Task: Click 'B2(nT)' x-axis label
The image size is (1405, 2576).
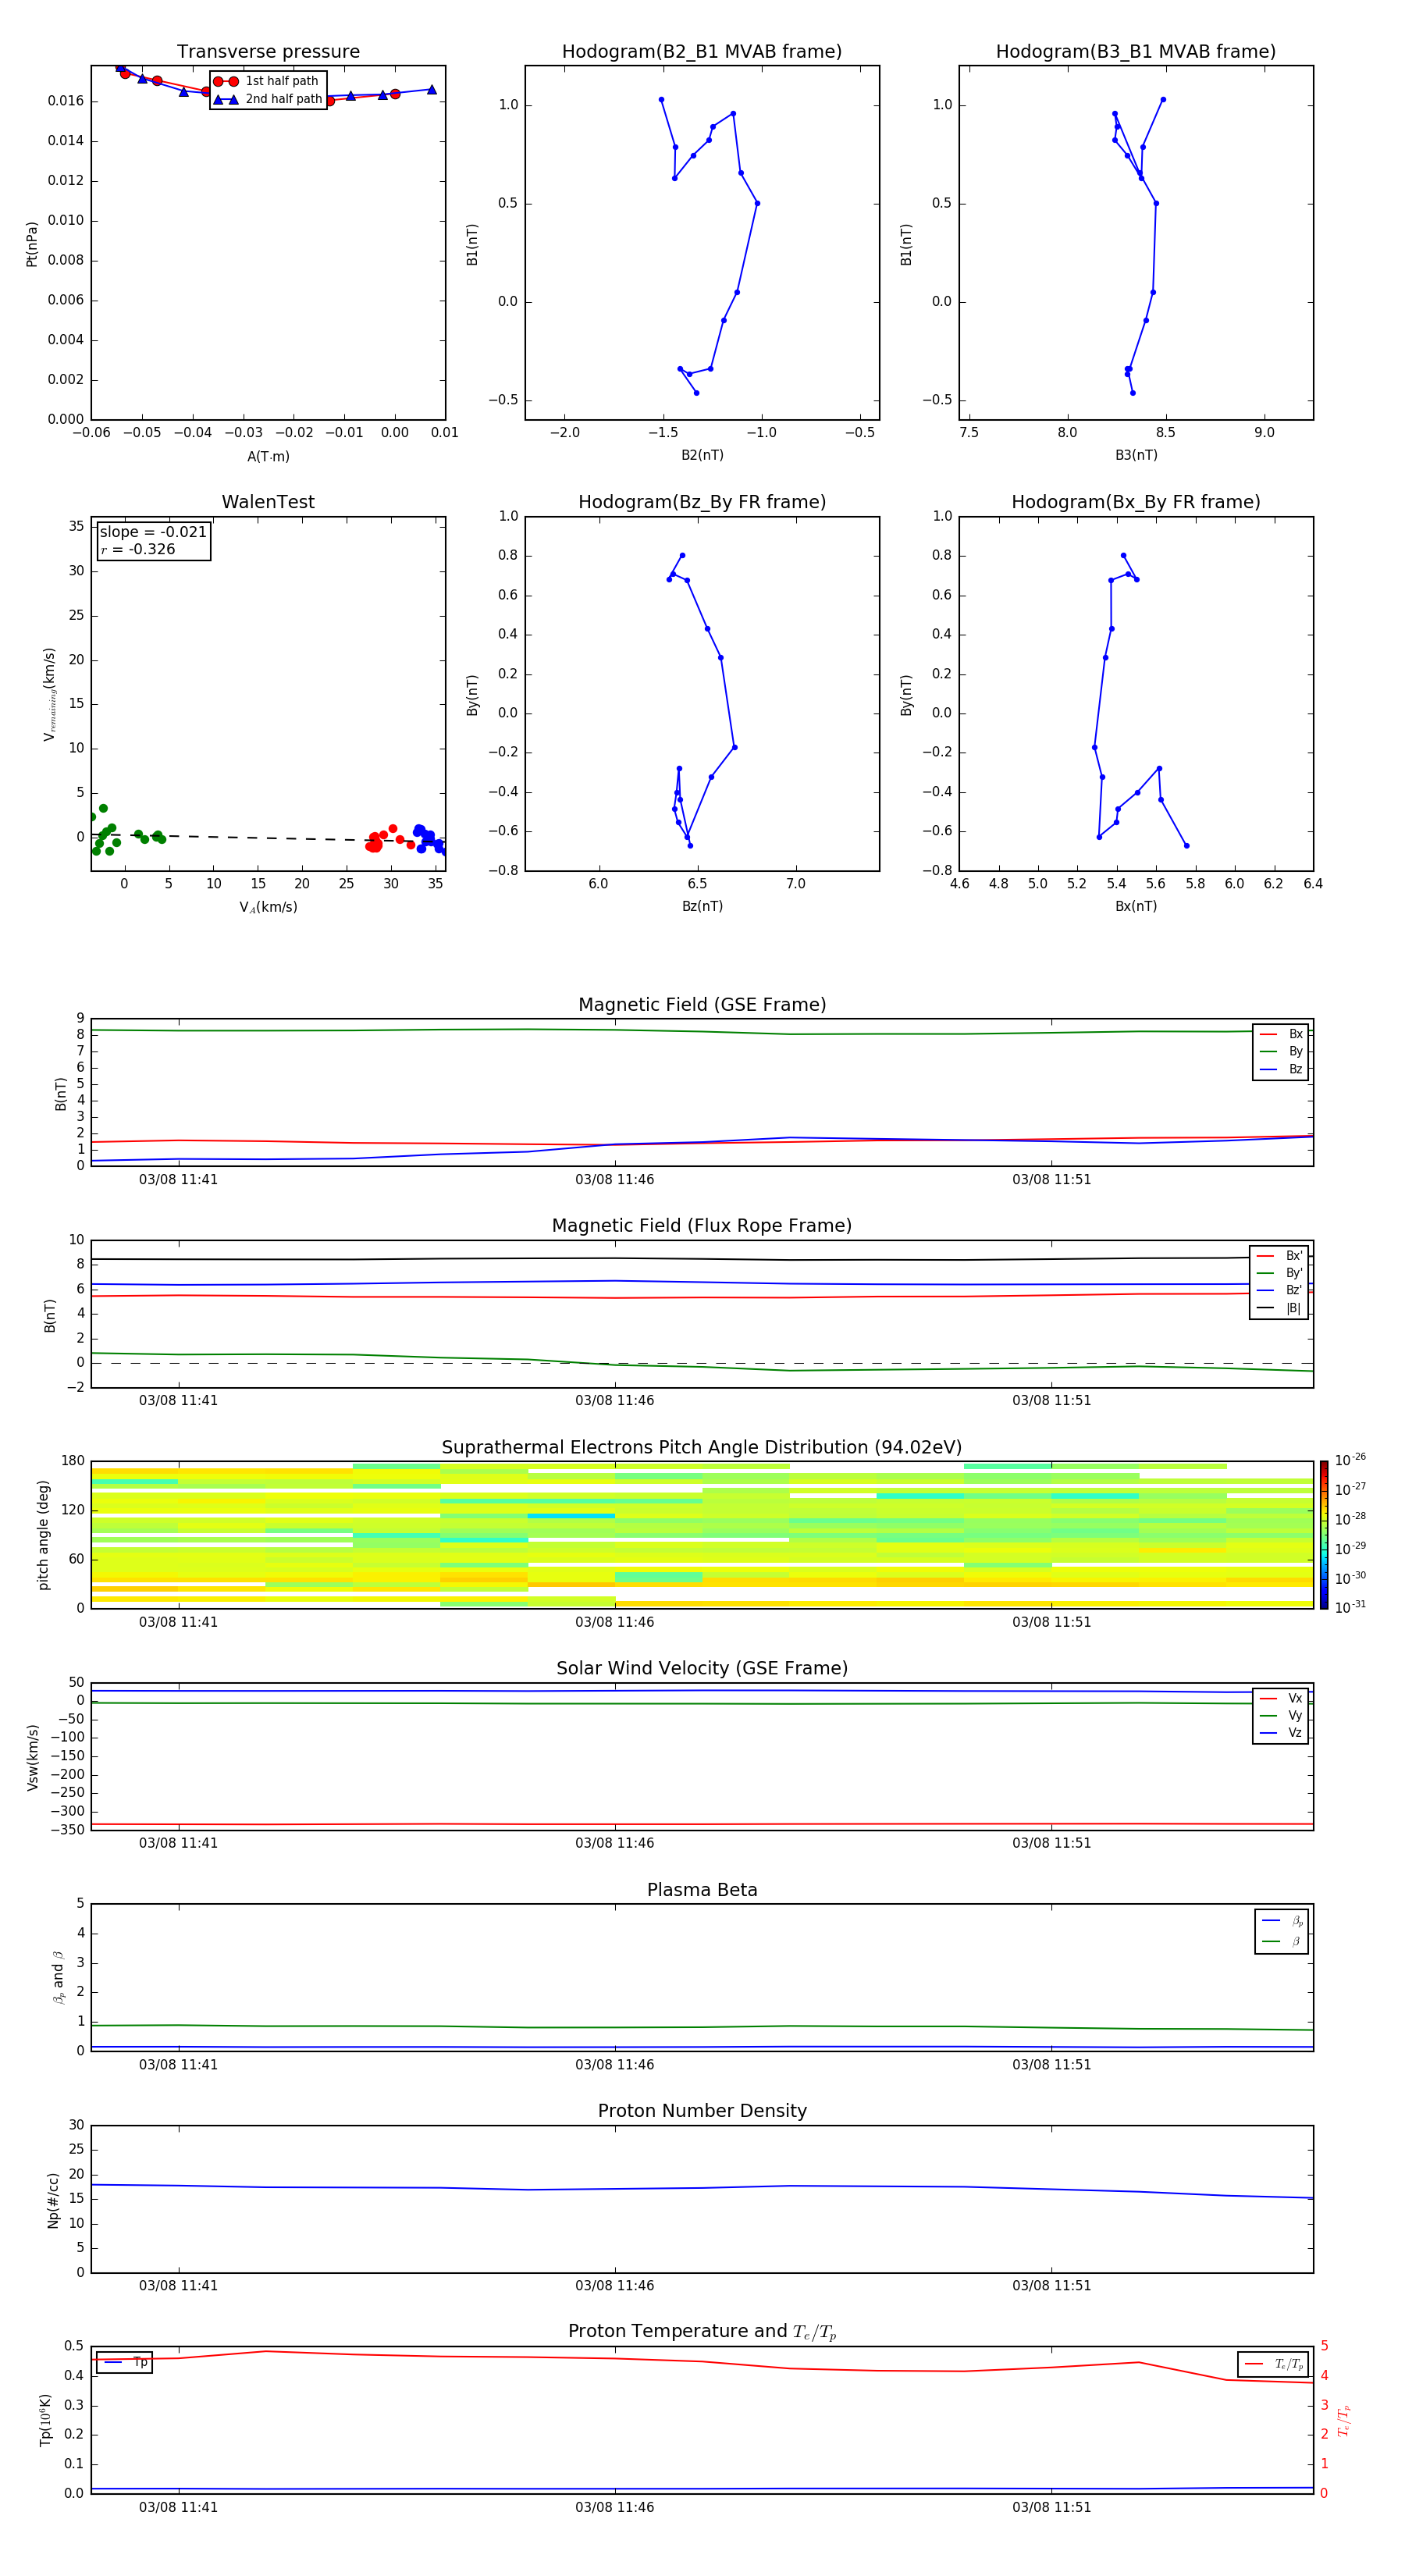Action: [702, 455]
